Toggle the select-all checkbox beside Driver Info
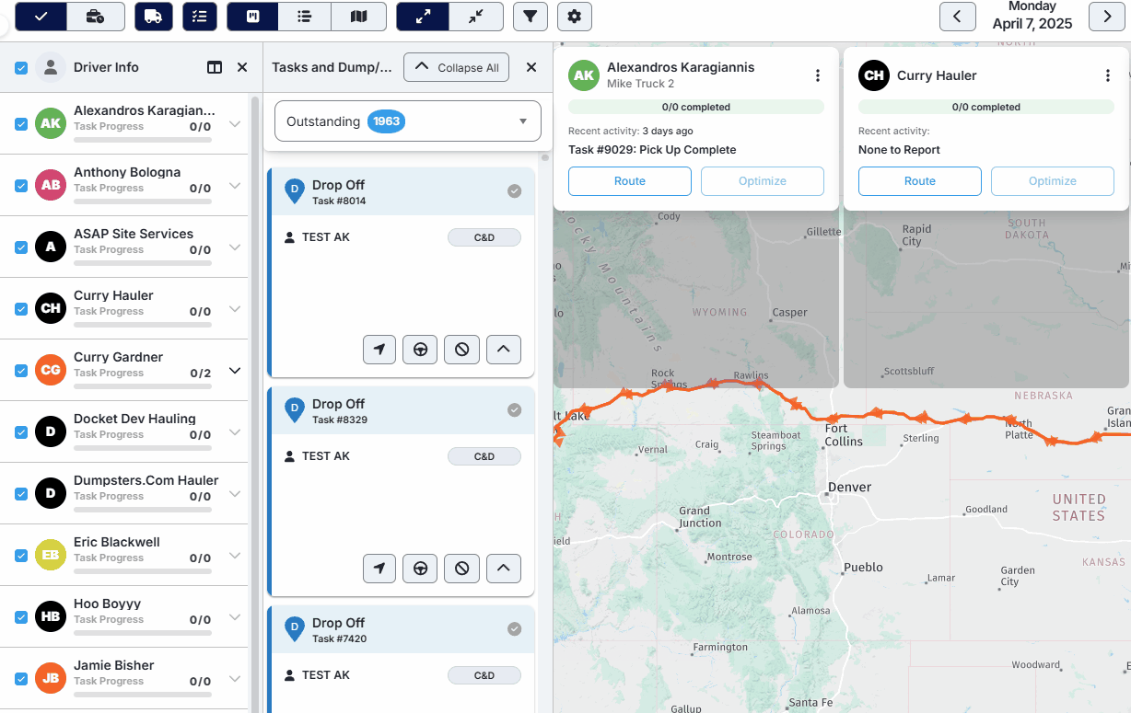 [21, 67]
